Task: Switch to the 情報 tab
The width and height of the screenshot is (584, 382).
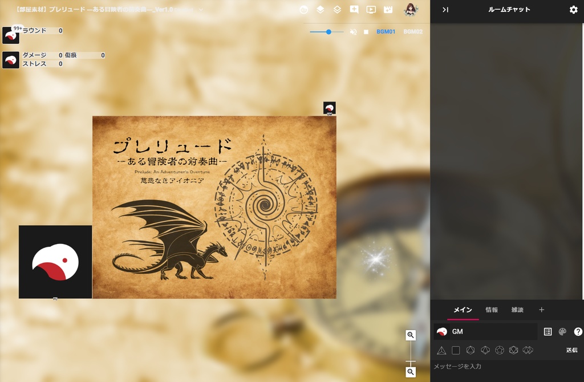Action: click(490, 310)
